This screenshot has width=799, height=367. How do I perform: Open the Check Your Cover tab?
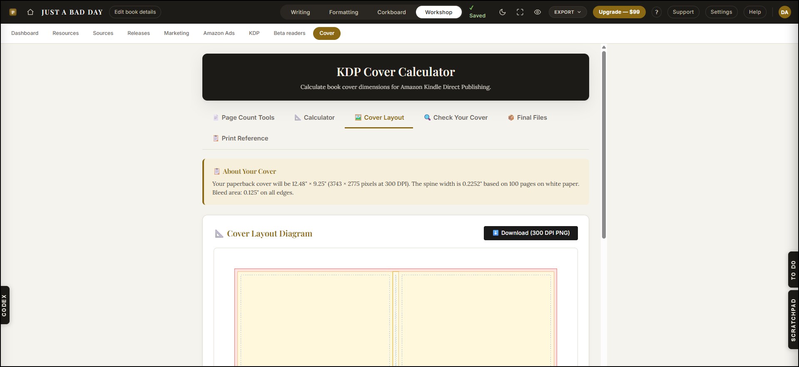(456, 118)
